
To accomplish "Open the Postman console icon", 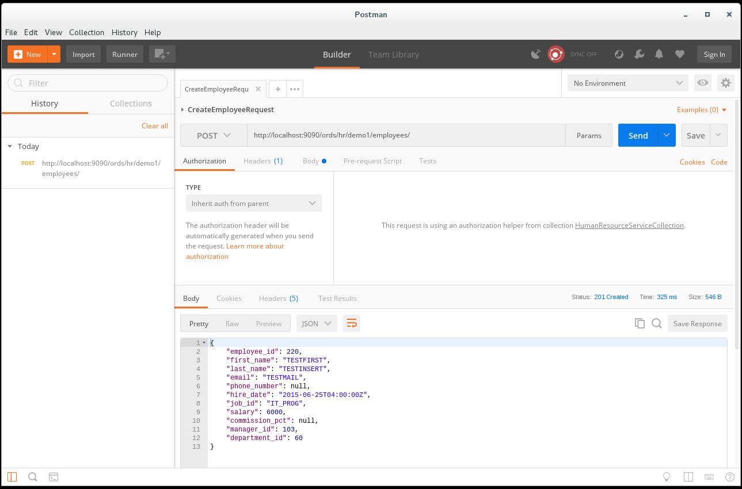I will click(54, 477).
